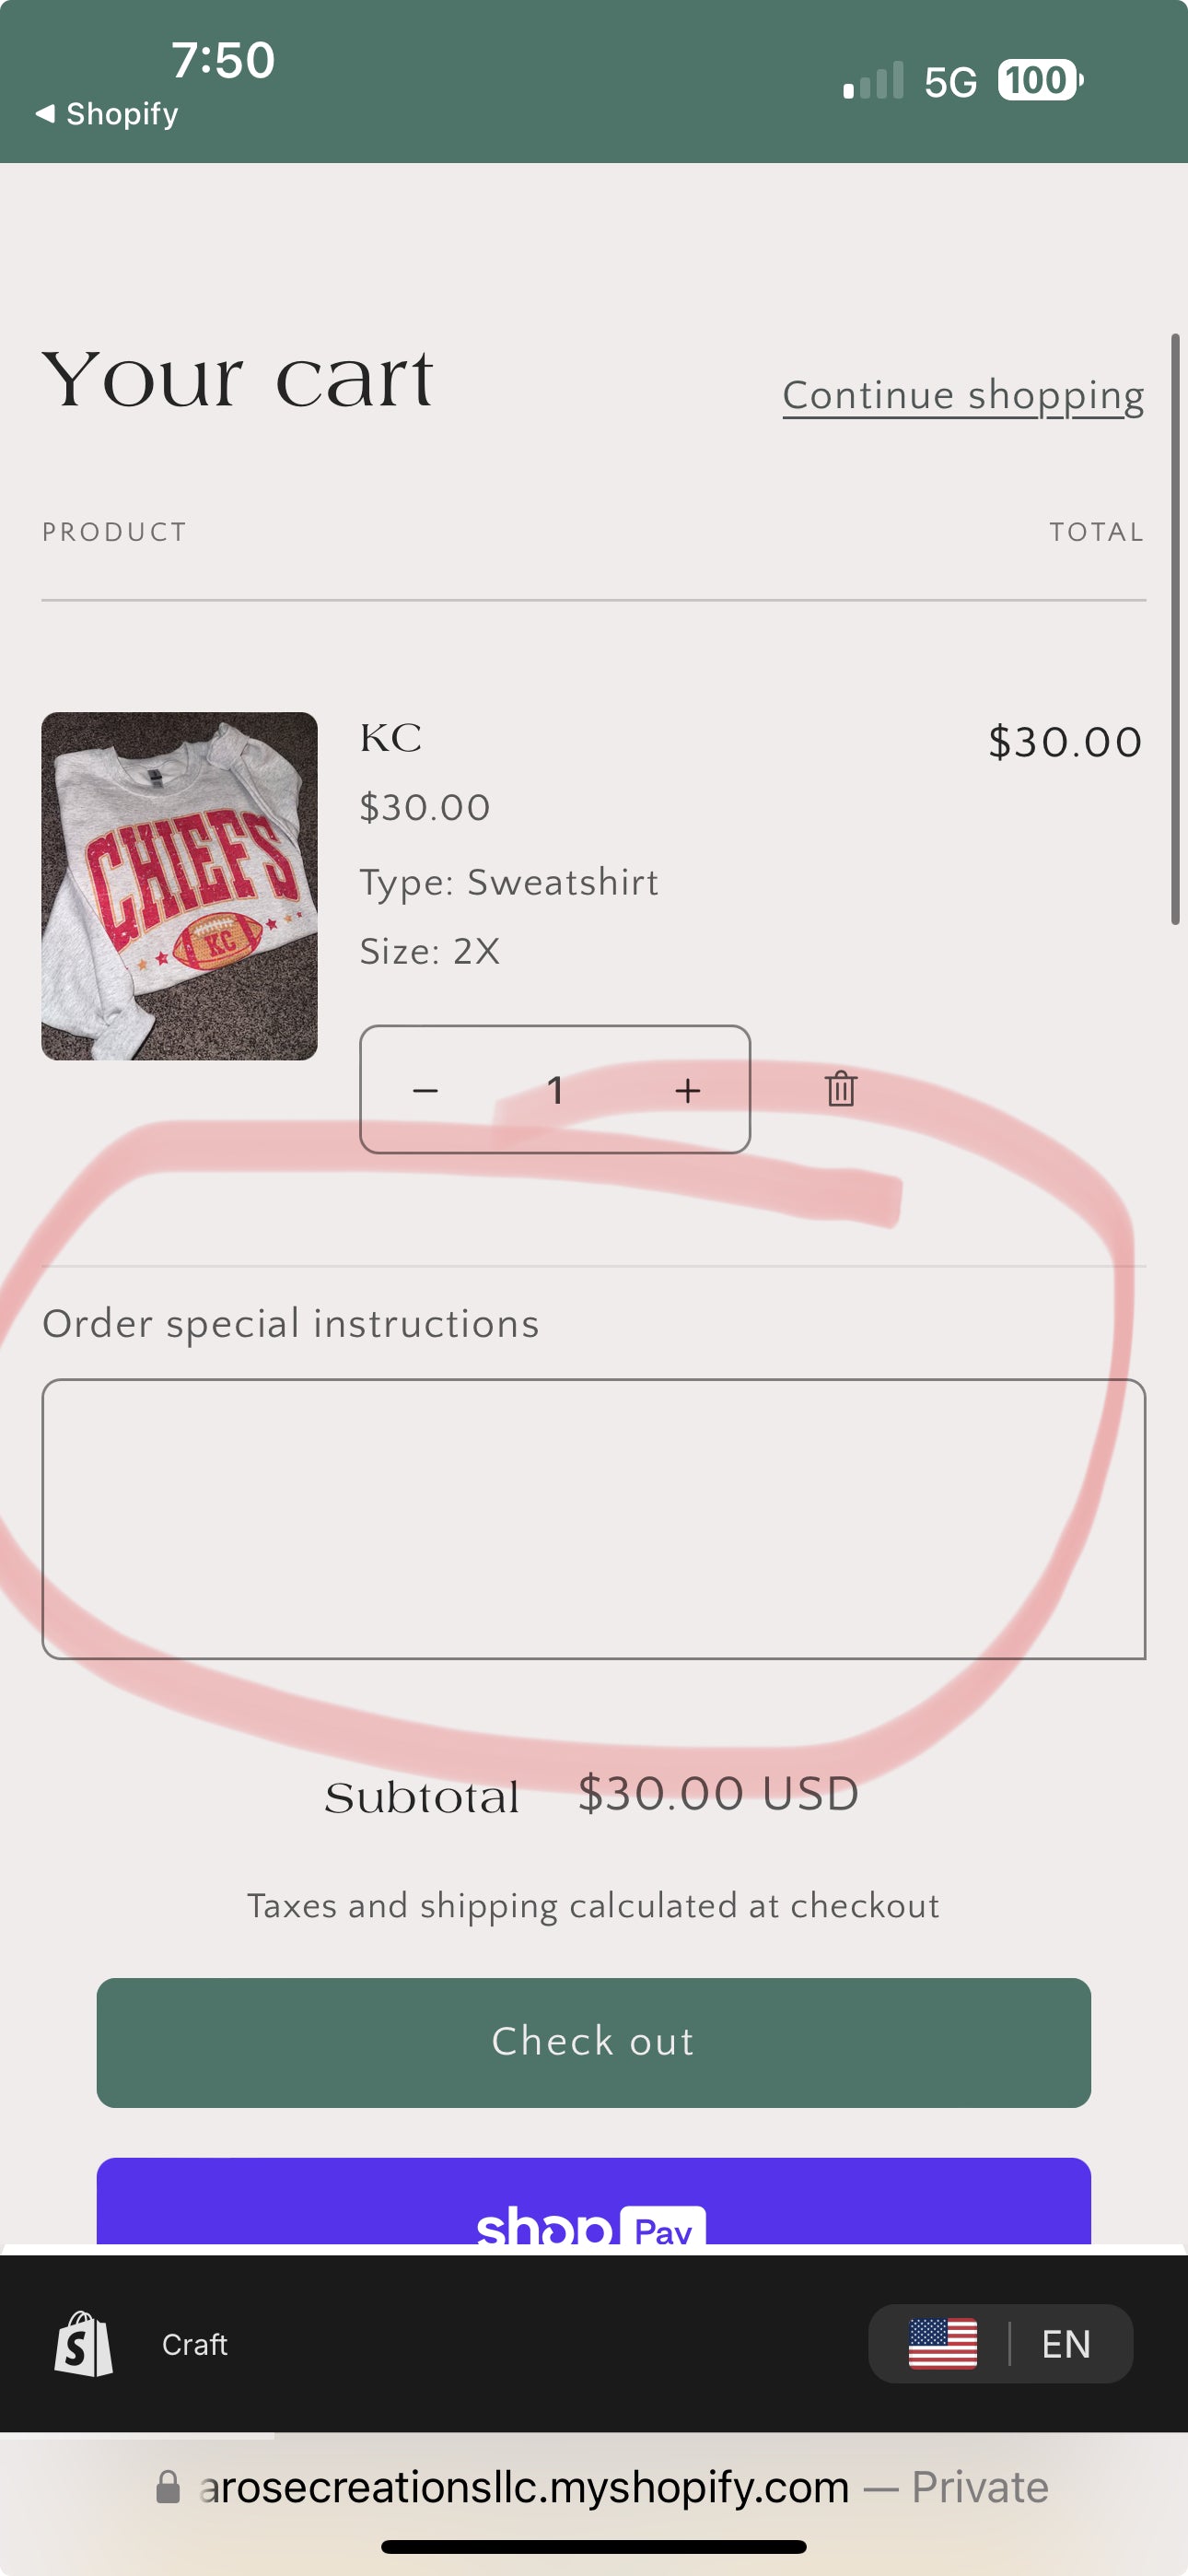Decrease quantity with the minus icon
The image size is (1188, 2576).
pyautogui.click(x=426, y=1089)
